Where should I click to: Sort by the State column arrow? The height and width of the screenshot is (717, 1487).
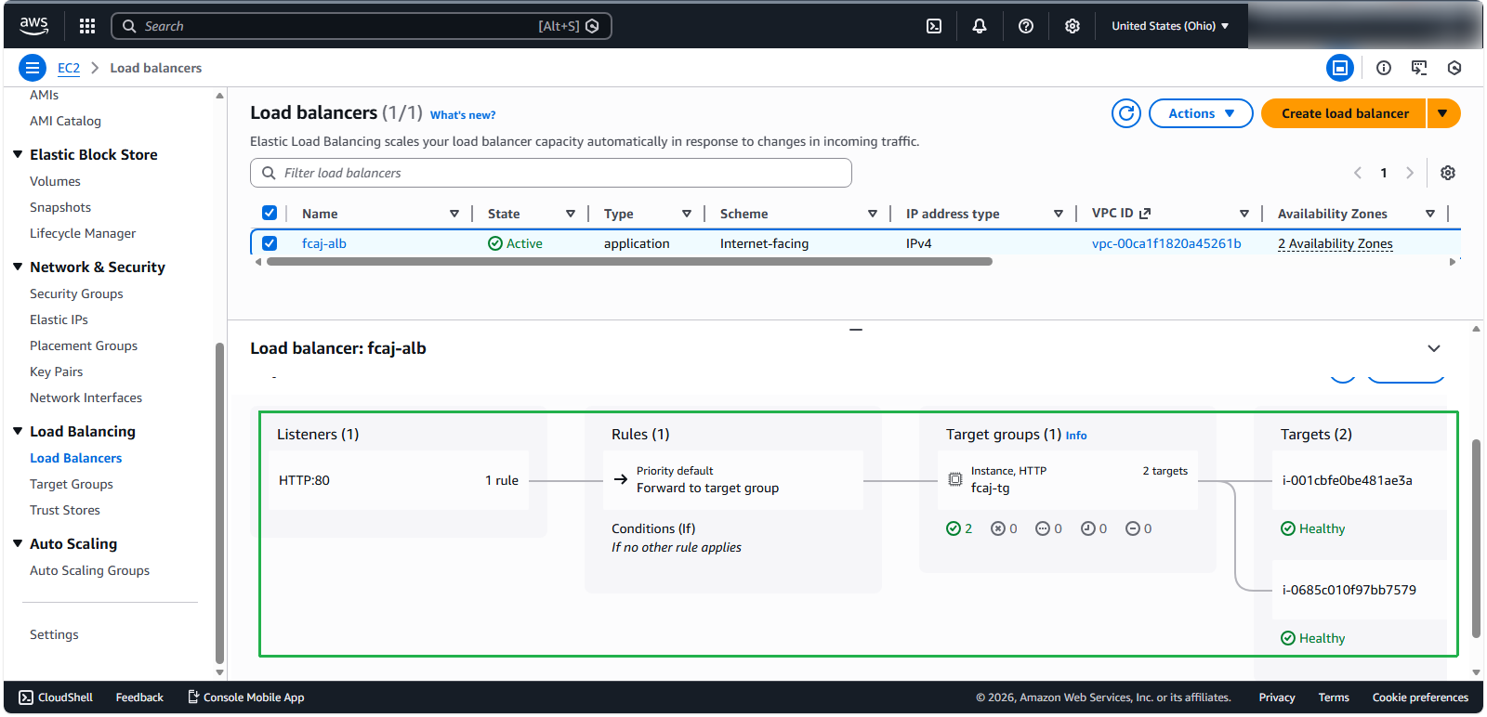[x=571, y=214]
